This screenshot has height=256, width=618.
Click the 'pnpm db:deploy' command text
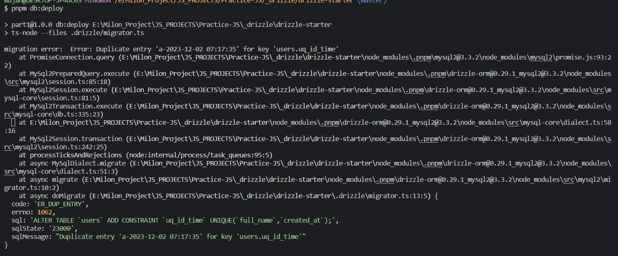[x=36, y=8]
